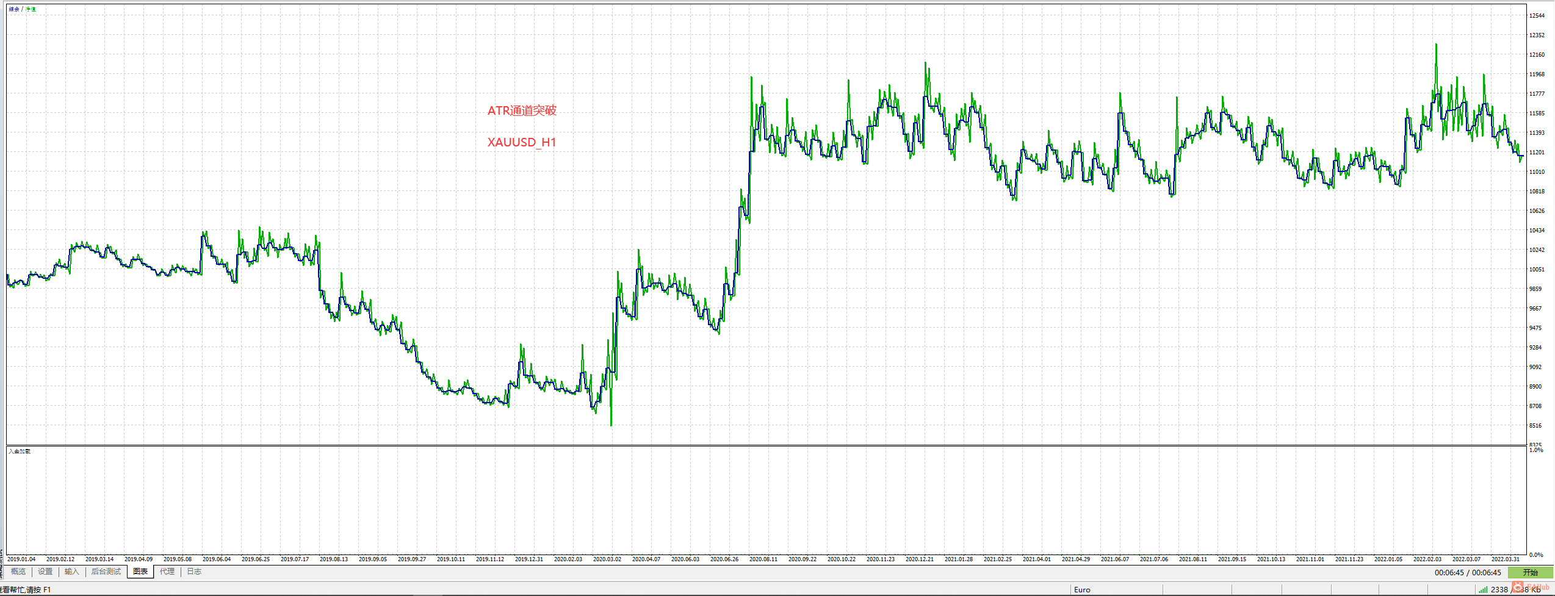Click the 0.0% deposit load scale label
The height and width of the screenshot is (596, 1555).
(x=1536, y=555)
